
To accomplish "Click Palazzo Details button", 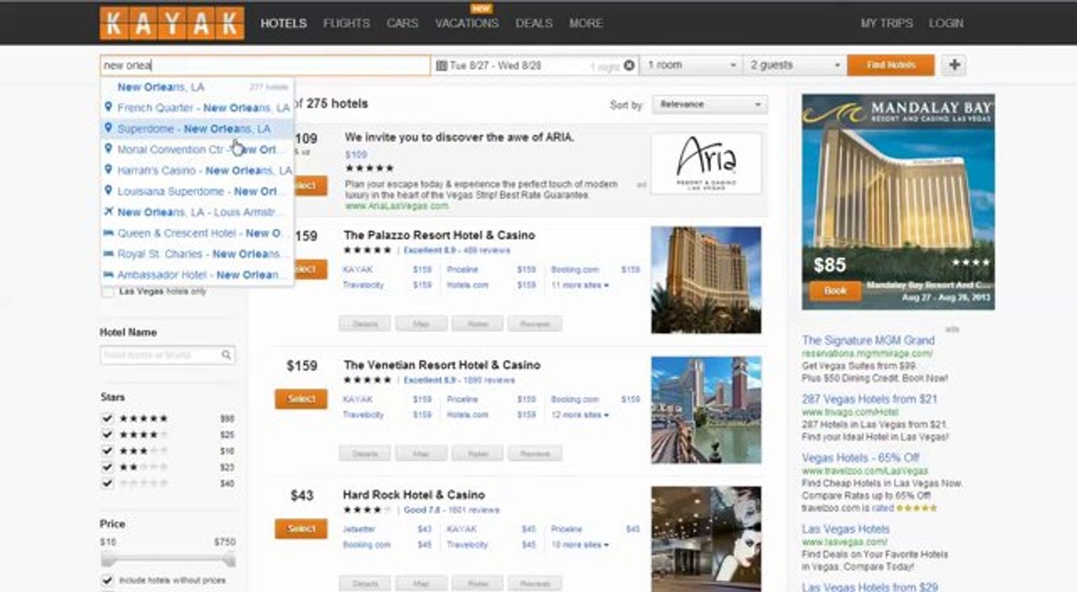I will 365,324.
